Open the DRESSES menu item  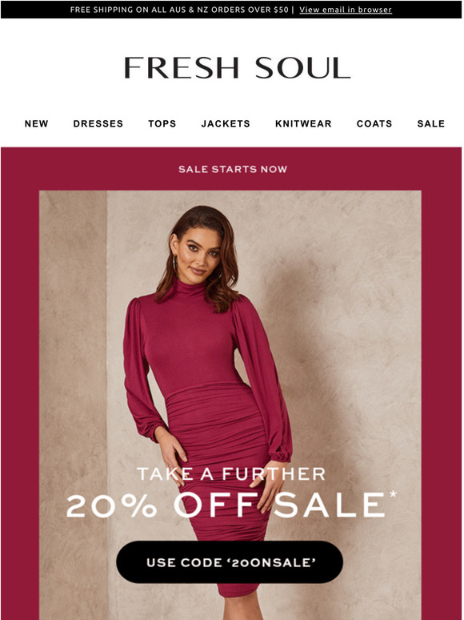98,124
